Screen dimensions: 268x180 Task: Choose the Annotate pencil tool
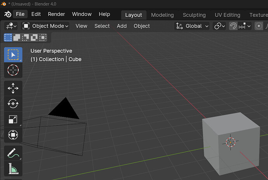point(13,153)
